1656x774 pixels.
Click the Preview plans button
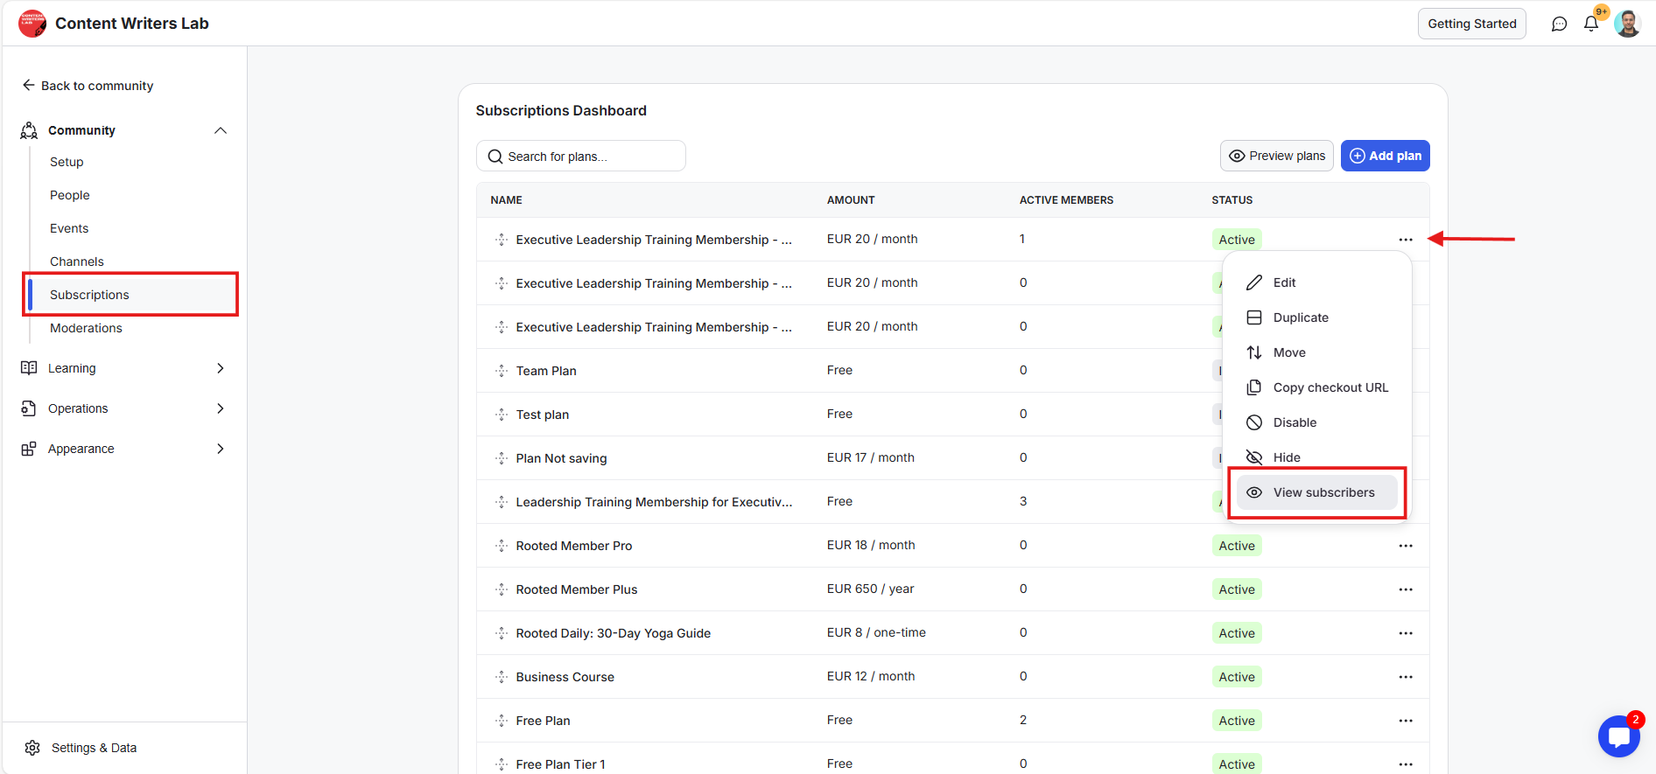[1276, 156]
